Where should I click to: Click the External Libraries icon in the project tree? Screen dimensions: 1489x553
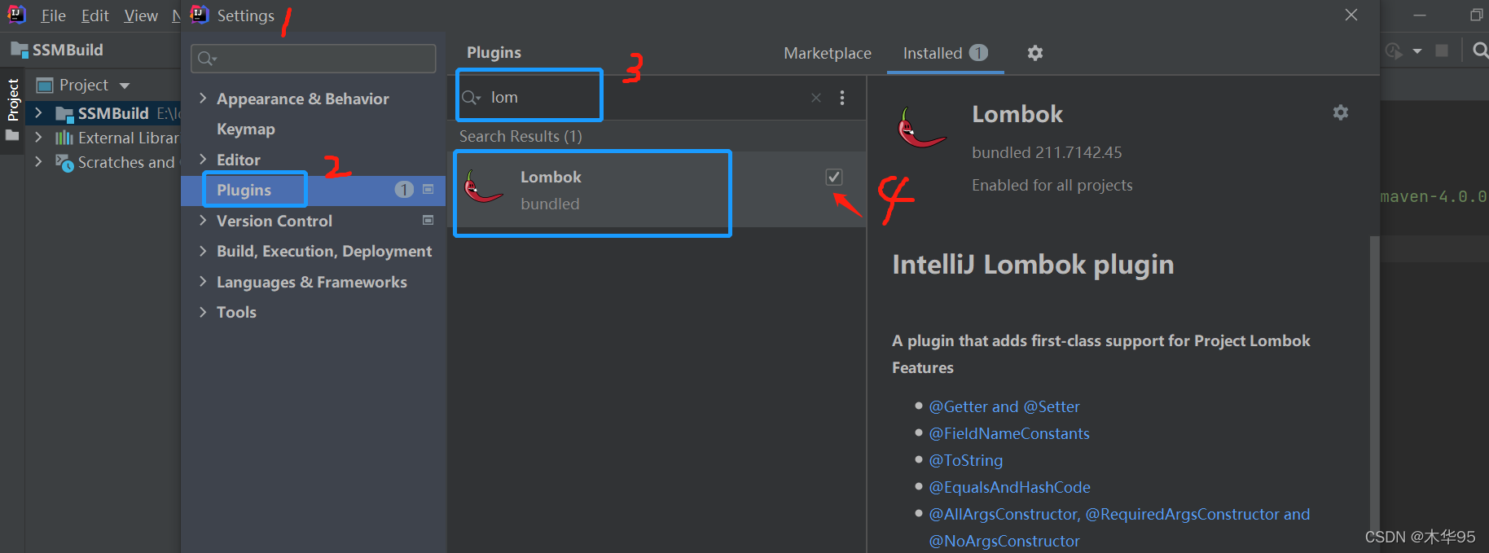tap(64, 138)
